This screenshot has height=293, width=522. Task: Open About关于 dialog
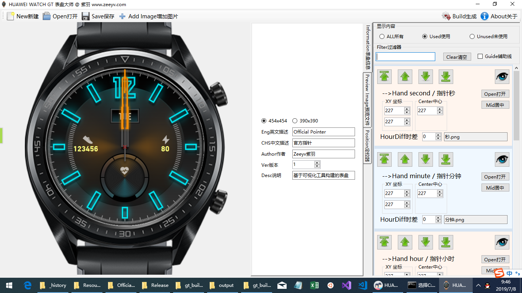click(x=499, y=16)
